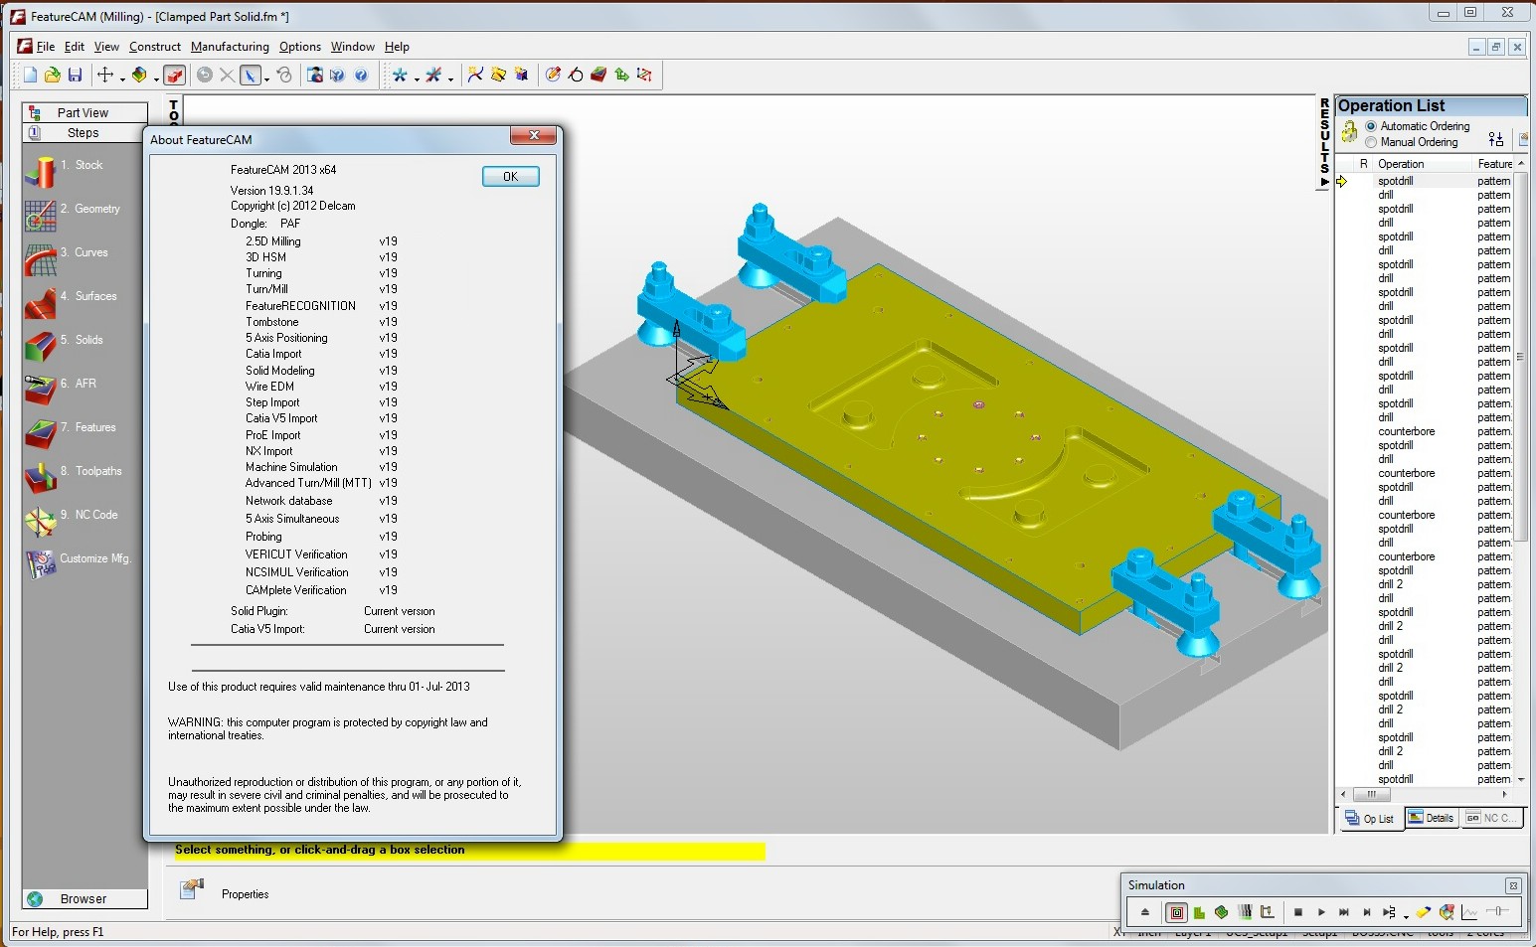Click the spiral redo icon in toolbar
Viewport: 1536px width, 947px height.
284,75
